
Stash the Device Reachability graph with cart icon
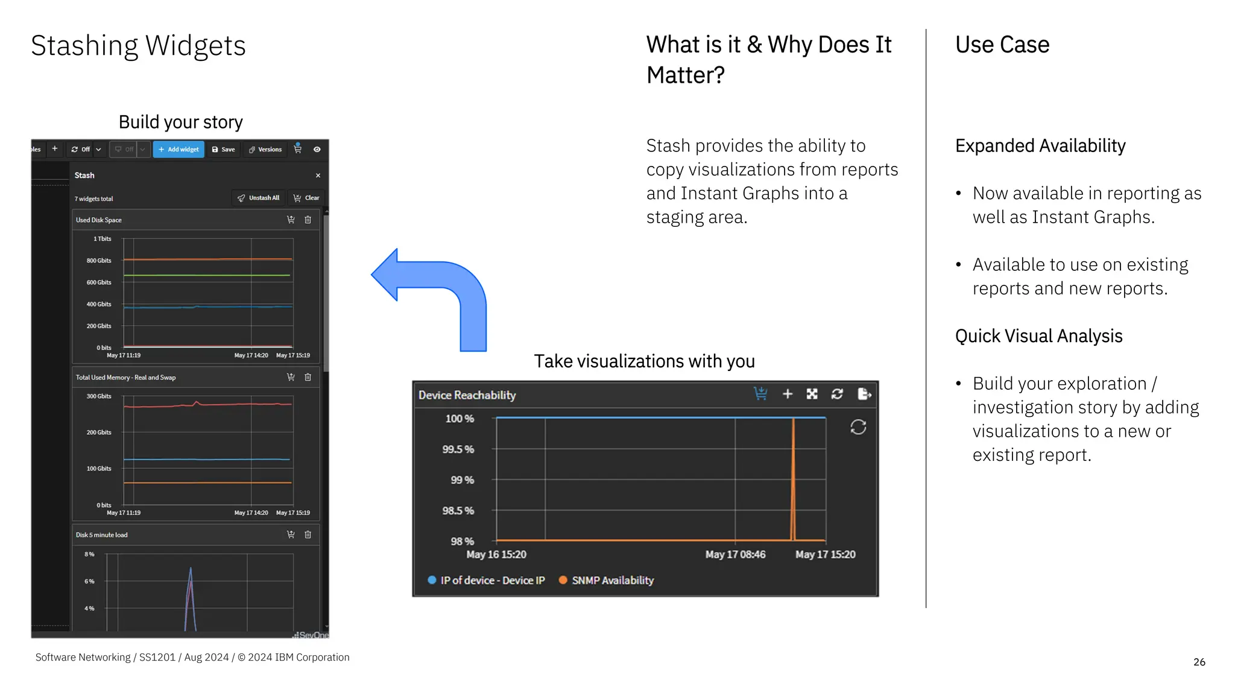pos(761,394)
